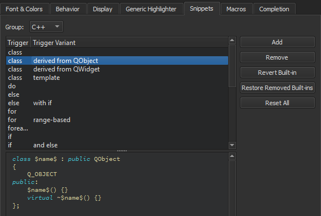Click the code preview scroll up arrow
Image resolution: width=321 pixels, height=216 pixels.
pos(232,156)
